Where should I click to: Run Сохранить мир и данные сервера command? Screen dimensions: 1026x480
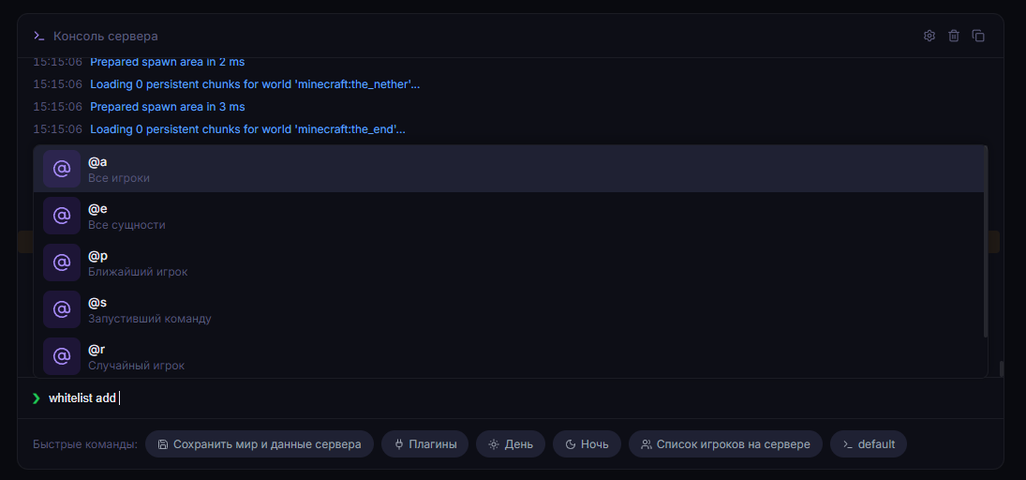pos(260,444)
